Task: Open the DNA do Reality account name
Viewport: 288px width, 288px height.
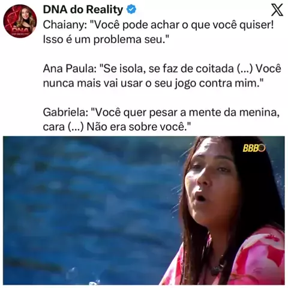Action: 83,10
